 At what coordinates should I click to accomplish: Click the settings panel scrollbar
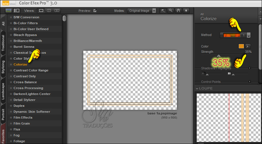coord(260,47)
